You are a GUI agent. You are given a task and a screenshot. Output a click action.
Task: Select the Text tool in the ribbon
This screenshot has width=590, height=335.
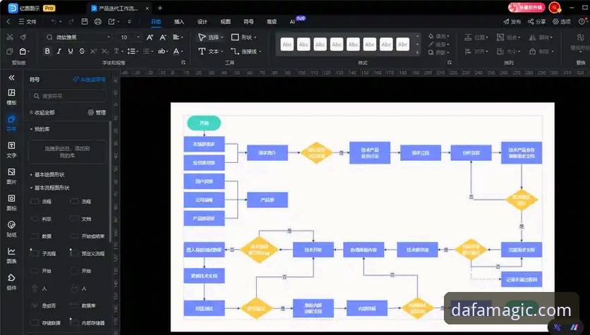pos(210,51)
